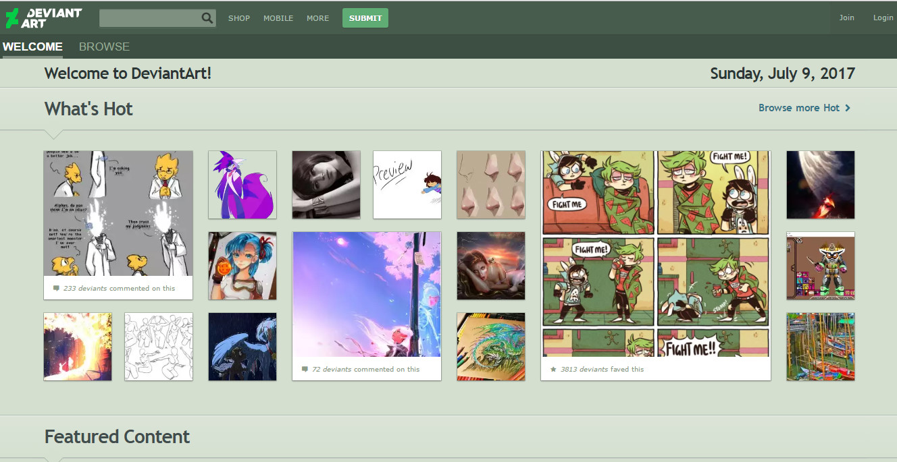Open the SHOP menu item

[239, 18]
